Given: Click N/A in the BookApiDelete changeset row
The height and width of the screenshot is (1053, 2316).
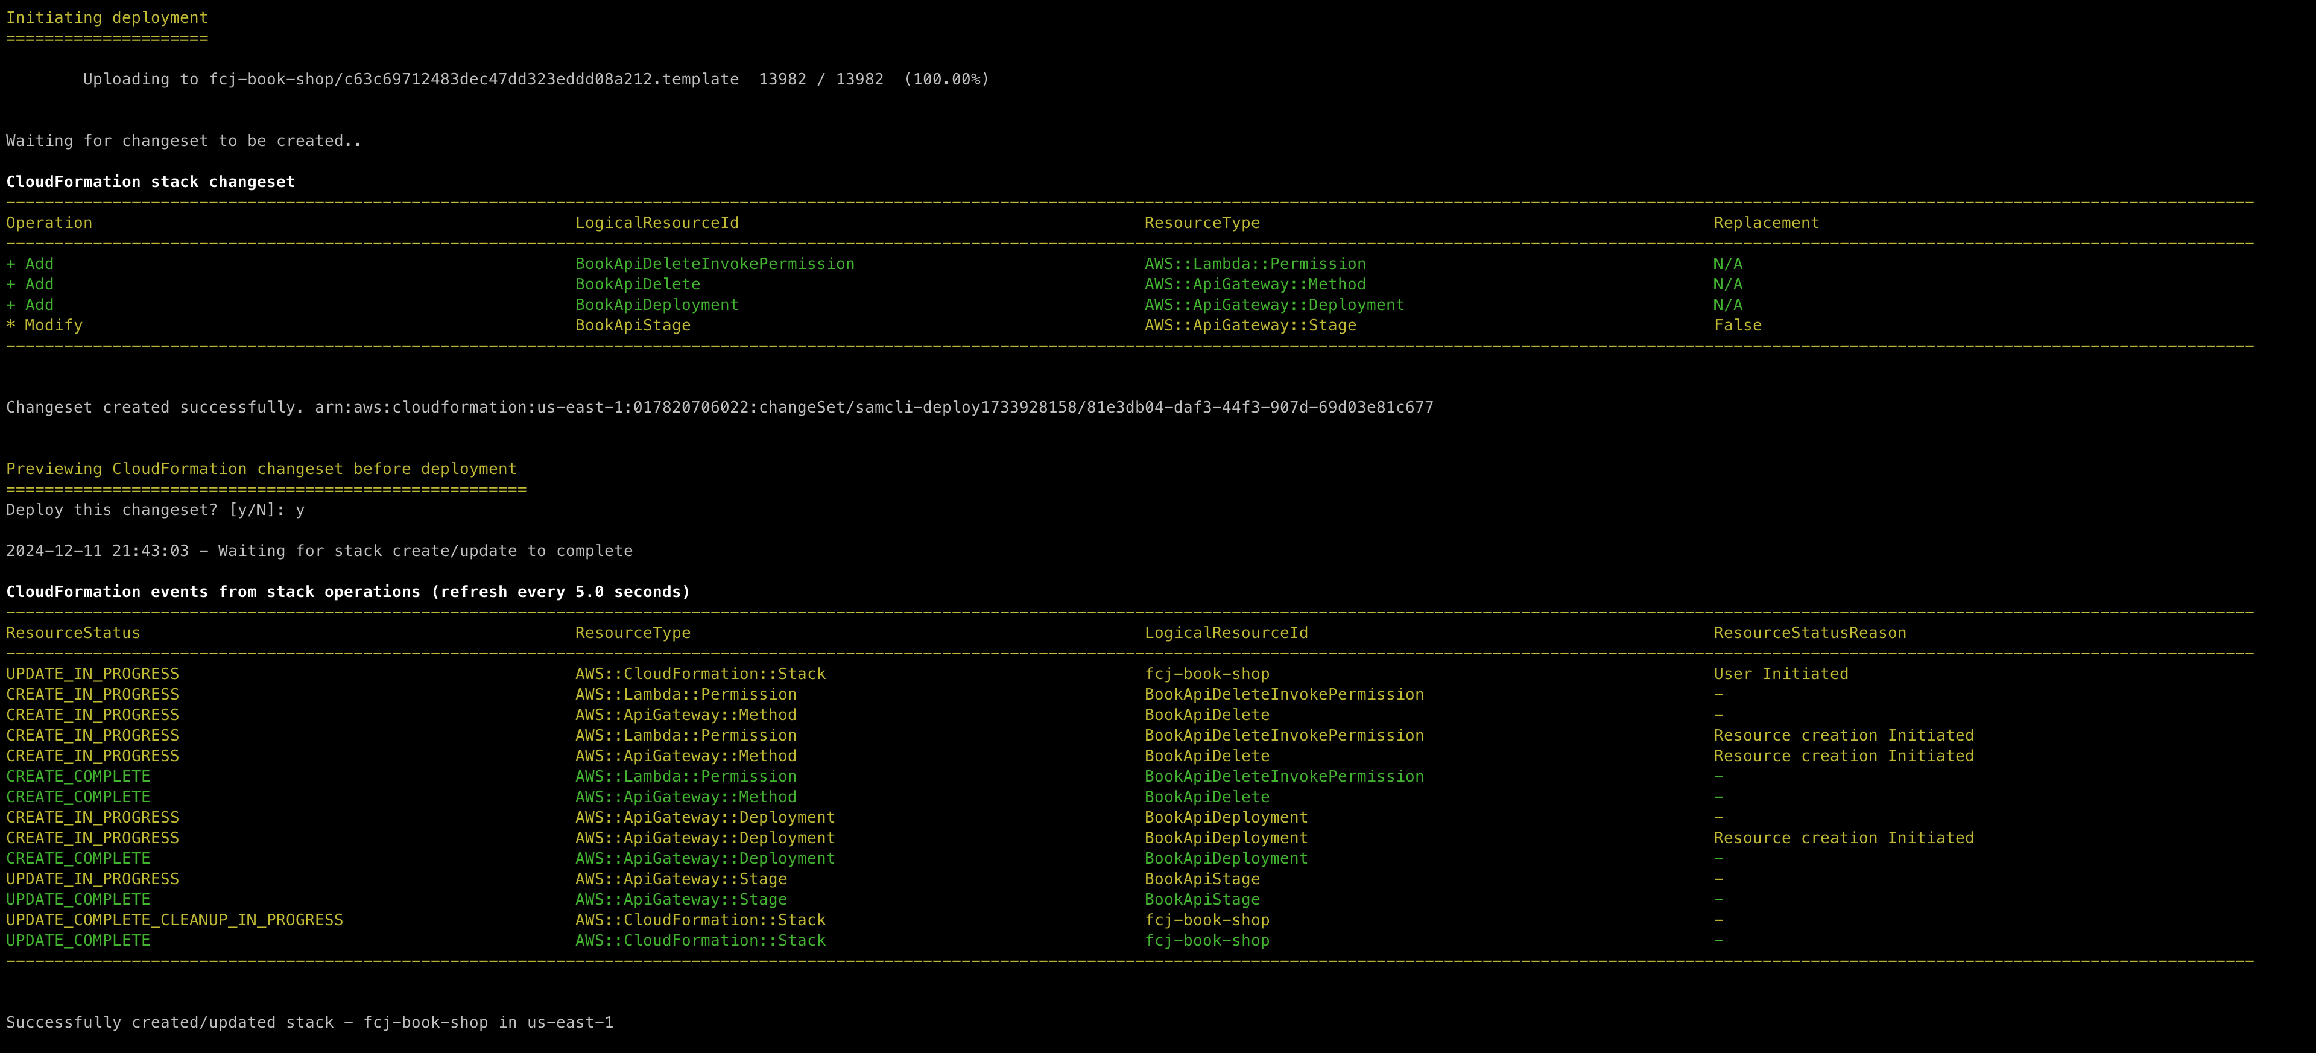Looking at the screenshot, I should 1728,284.
